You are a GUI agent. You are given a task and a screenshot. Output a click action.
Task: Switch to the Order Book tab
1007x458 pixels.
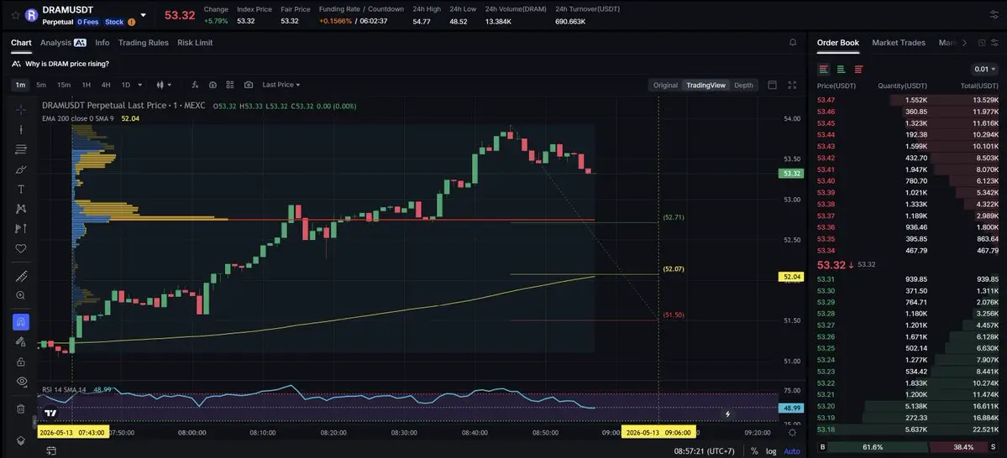click(x=837, y=42)
